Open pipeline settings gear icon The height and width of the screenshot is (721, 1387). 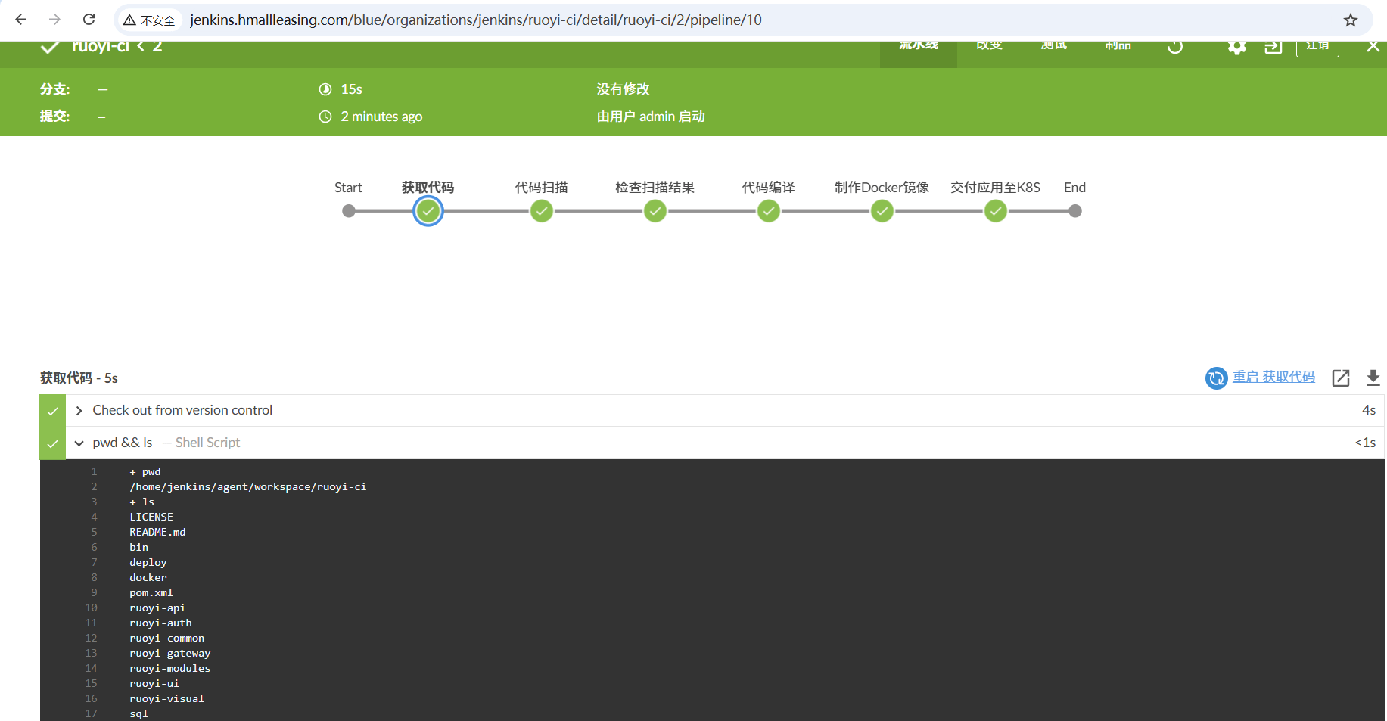coord(1236,48)
